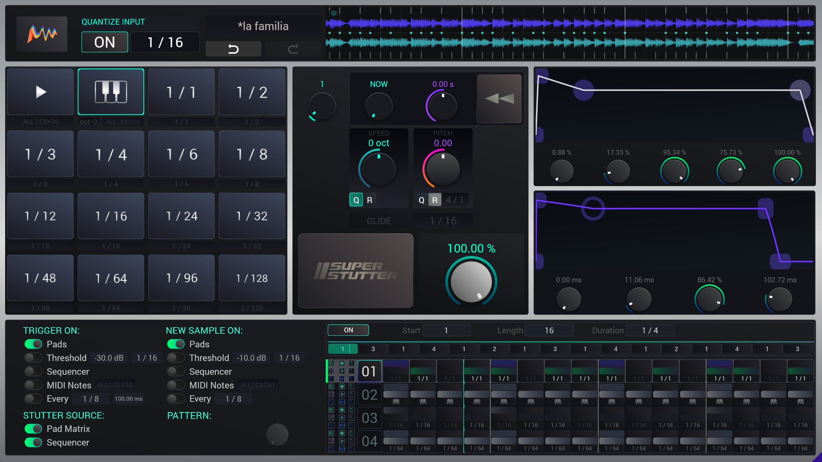This screenshot has height=462, width=822.
Task: Enable the Sequencer toggle under NEW SAMPLE ON
Action: [176, 371]
